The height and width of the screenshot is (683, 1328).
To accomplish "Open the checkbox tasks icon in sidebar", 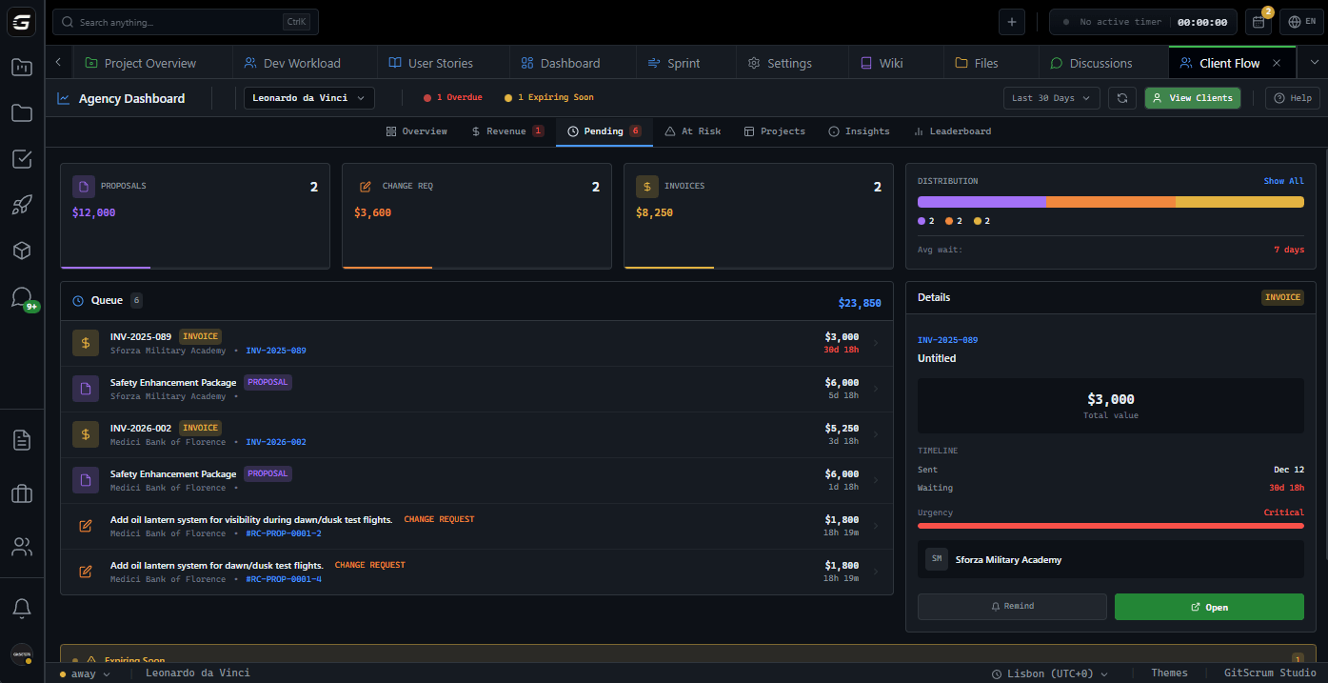I will [22, 159].
